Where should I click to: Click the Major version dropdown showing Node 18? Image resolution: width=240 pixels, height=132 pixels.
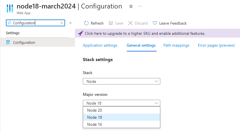click(121, 103)
